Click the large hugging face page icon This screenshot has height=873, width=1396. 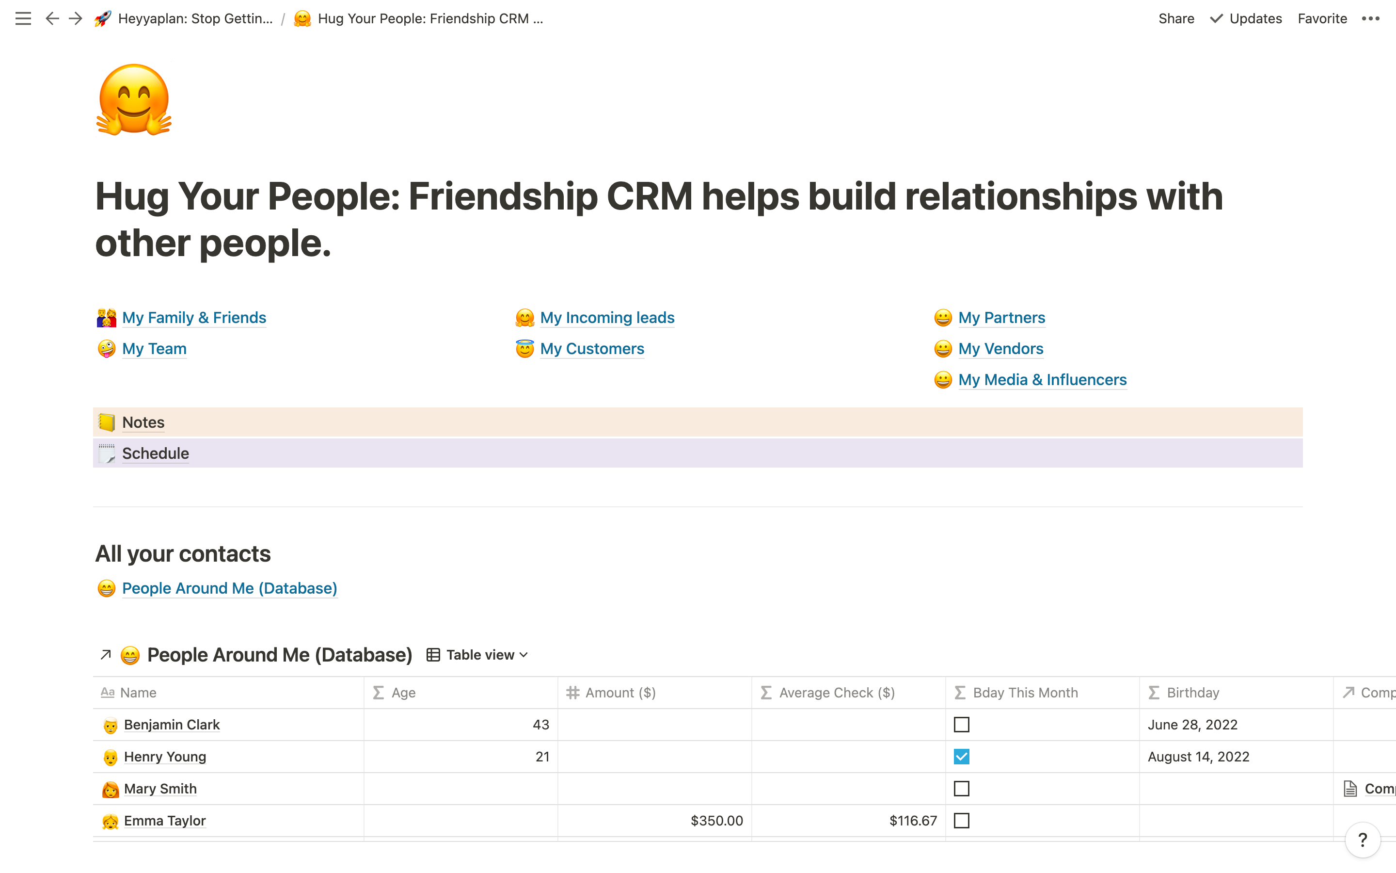[134, 100]
